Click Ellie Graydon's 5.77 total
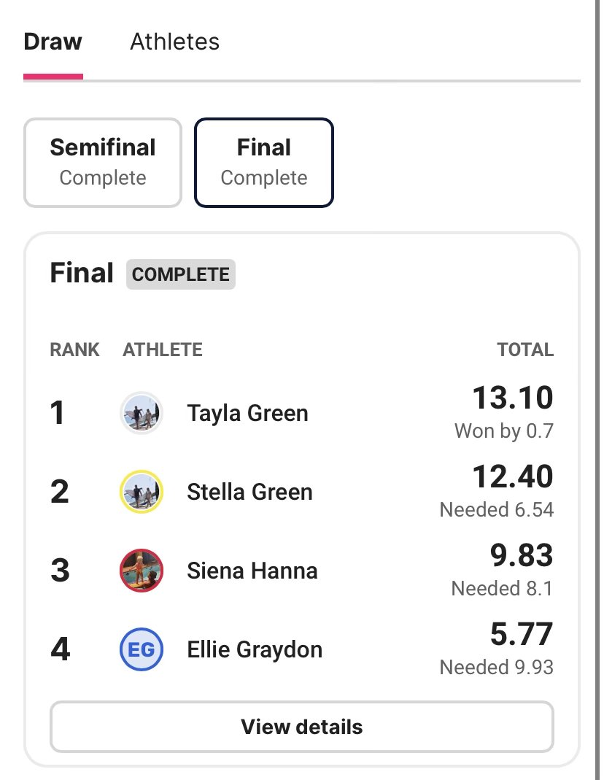Viewport: 604px width, 780px height. pyautogui.click(x=521, y=635)
